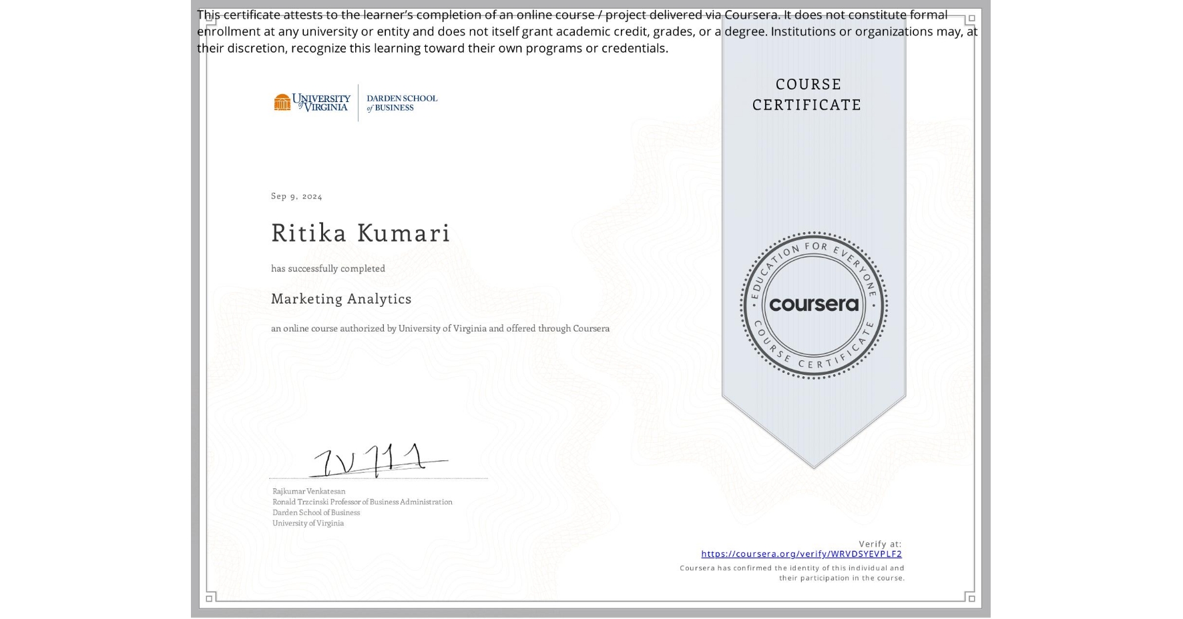Screen dimensions: 1183x619
Task: Click 'Darden School of Business' under signature
Action: pos(316,512)
